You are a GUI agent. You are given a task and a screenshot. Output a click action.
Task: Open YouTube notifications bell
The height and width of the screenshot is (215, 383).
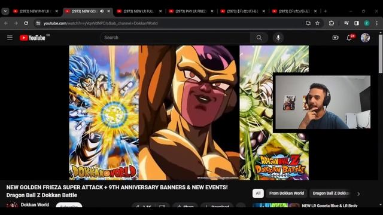click(x=349, y=38)
